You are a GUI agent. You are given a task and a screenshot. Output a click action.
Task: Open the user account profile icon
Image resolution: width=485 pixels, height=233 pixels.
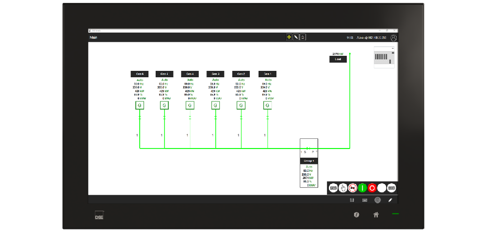393,37
